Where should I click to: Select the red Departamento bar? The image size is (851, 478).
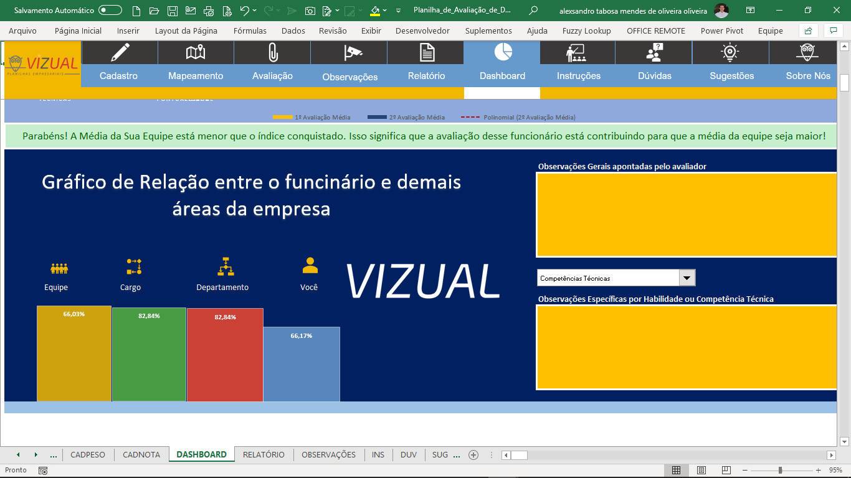point(225,355)
